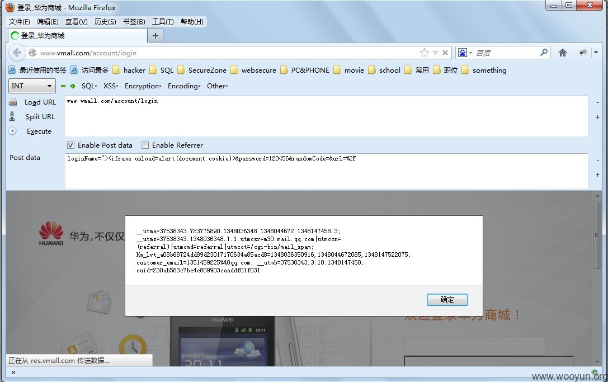Close the bottom bar with X
The width and height of the screenshot is (608, 382).
(13, 372)
